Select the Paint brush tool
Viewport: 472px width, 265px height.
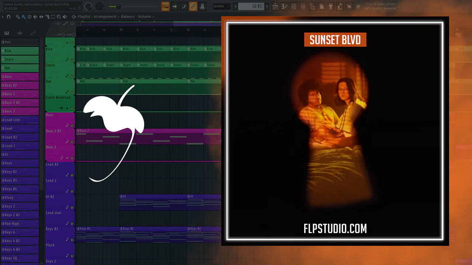click(x=24, y=17)
